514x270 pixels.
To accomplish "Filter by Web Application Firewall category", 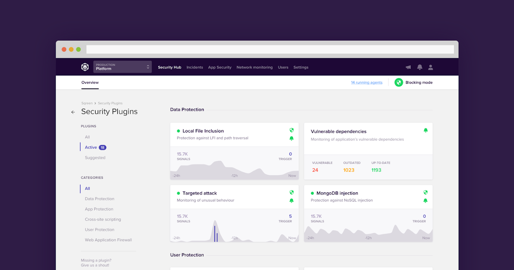I will tap(108, 240).
